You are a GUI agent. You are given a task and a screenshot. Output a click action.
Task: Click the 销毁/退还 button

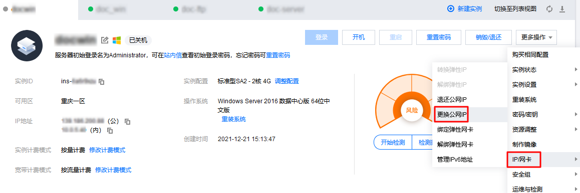pos(488,37)
